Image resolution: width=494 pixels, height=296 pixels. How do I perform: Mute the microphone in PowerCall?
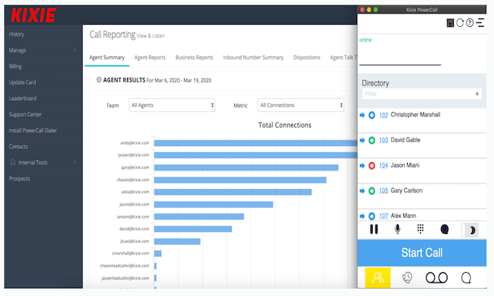[397, 229]
